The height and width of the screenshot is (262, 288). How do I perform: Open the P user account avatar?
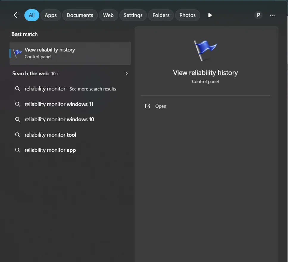[258, 15]
